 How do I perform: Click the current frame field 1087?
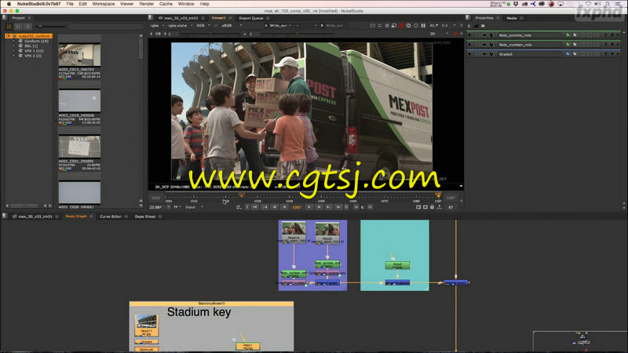[x=297, y=207]
